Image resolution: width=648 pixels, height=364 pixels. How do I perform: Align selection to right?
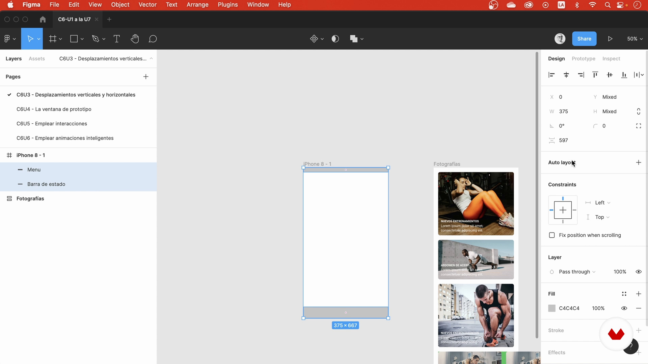[x=581, y=75]
